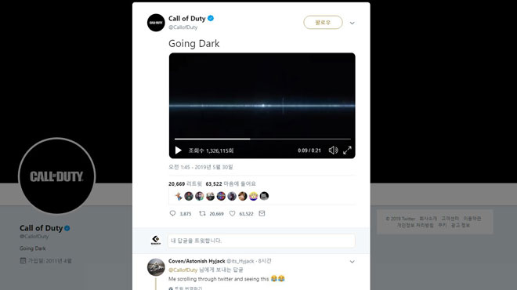This screenshot has width=517, height=290.
Task: Click the reply text input field
Action: point(262,241)
